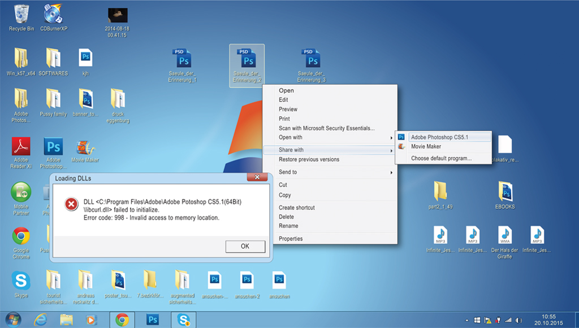
Task: Choose Copy in the context menu
Action: [330, 195]
